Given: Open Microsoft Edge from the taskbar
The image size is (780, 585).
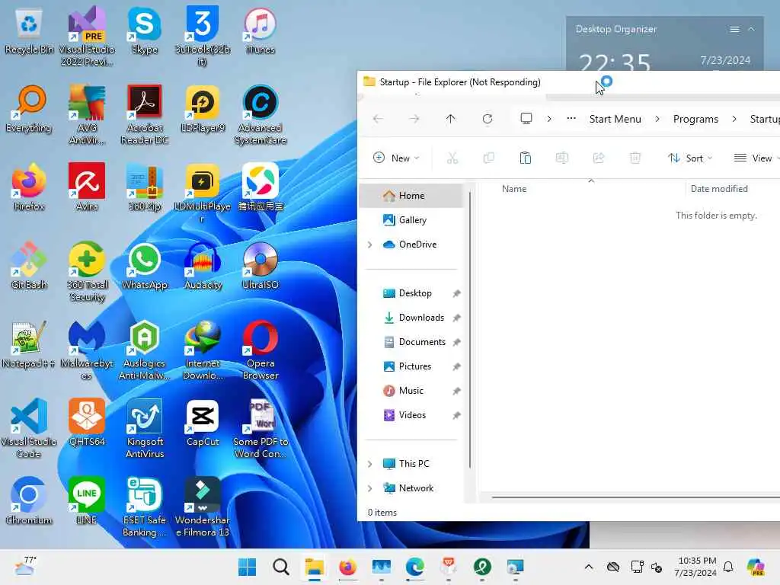Looking at the screenshot, I should (415, 567).
